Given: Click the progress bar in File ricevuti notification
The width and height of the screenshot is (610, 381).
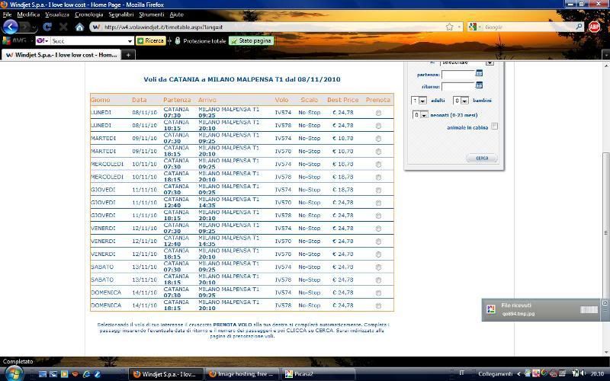Looking at the screenshot, I should click(x=589, y=309).
